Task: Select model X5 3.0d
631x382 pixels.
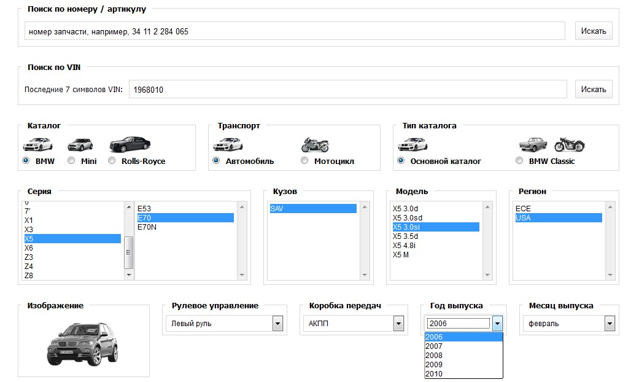Action: pos(436,209)
